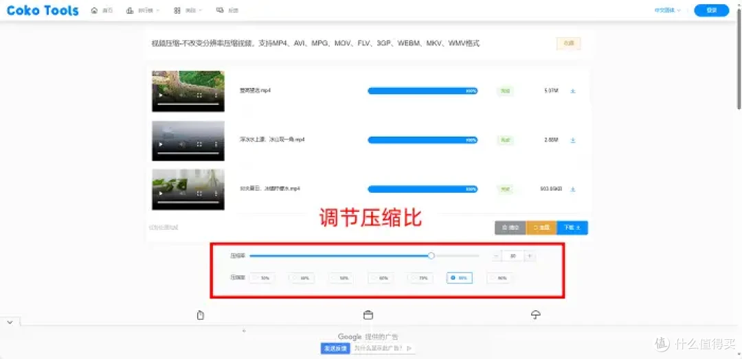Click the blue 登录 login button

[712, 10]
